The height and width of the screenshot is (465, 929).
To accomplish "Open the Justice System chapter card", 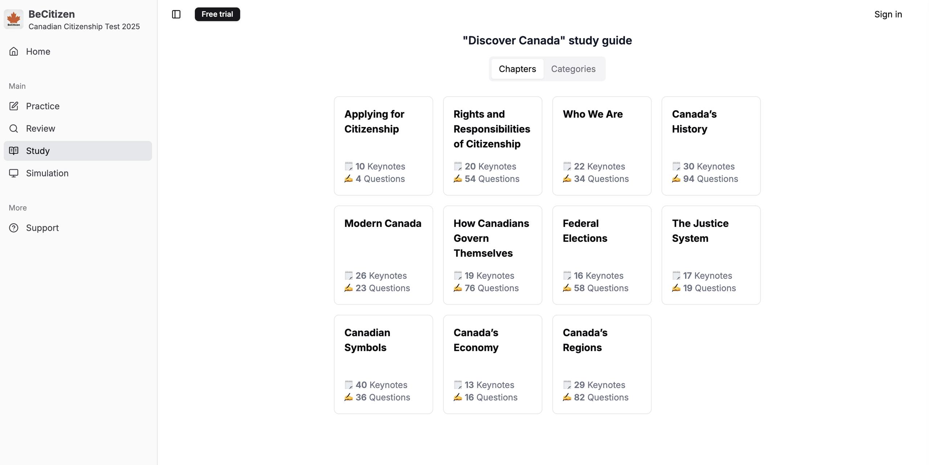I will 711,255.
